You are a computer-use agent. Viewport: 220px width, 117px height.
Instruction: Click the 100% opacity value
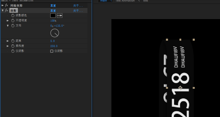click(53, 21)
